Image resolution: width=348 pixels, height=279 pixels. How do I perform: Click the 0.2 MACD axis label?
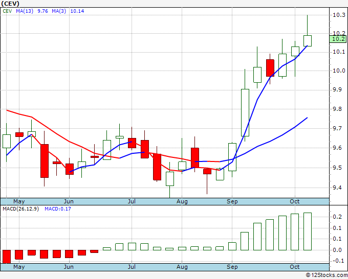[x=337, y=217]
